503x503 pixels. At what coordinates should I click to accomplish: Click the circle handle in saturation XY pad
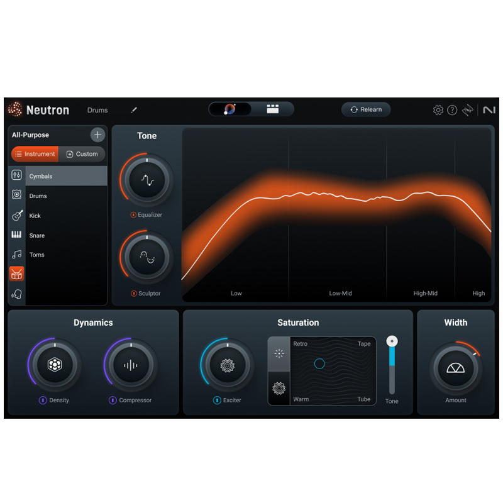tap(319, 363)
